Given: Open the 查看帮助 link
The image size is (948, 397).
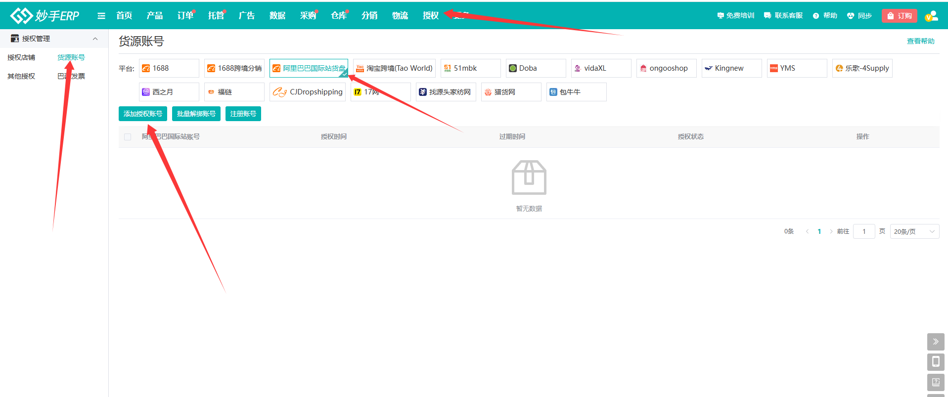Looking at the screenshot, I should click(x=921, y=41).
